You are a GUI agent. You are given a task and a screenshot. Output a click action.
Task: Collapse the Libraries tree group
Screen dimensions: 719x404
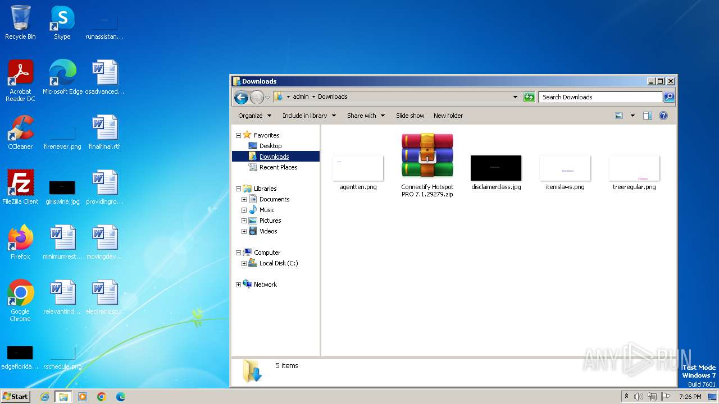238,189
